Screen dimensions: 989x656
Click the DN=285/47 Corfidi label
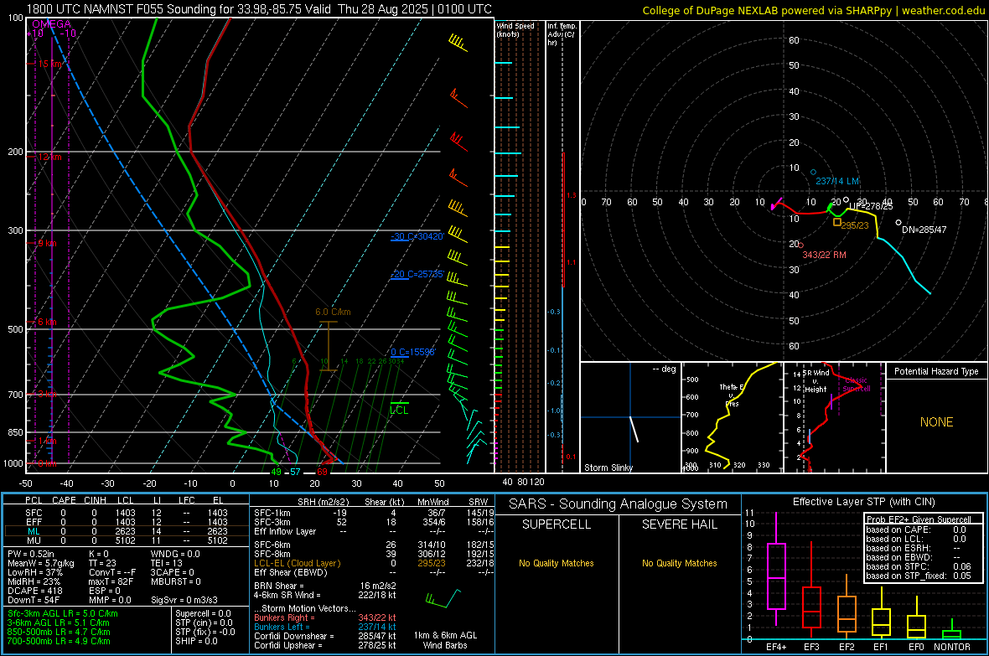[x=924, y=230]
